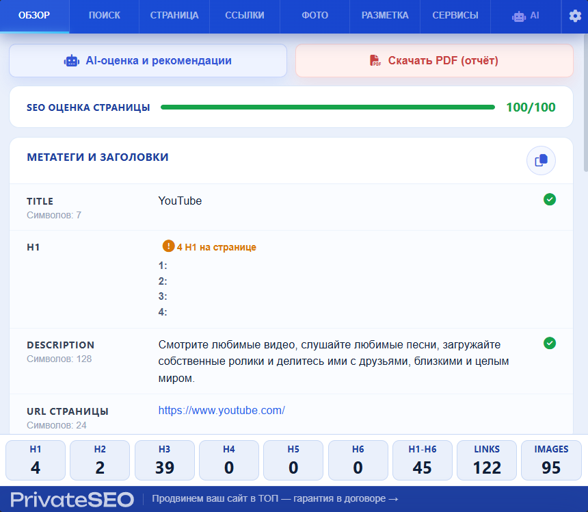Click the green SEO score progress bar

[328, 107]
